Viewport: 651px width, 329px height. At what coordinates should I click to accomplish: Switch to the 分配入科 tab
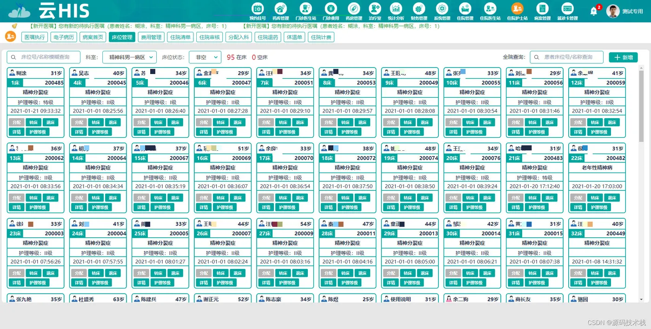[x=239, y=37]
